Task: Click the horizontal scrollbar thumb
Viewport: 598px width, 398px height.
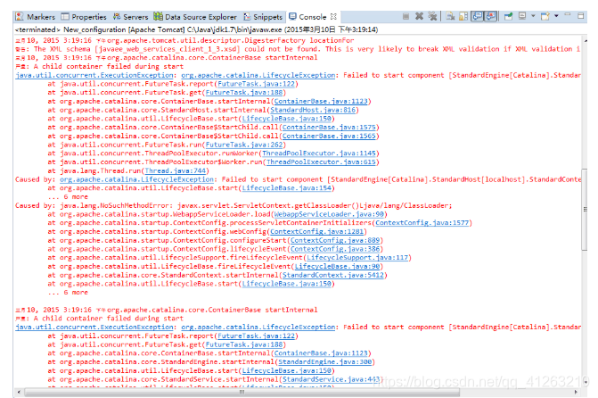Action: coord(242,393)
